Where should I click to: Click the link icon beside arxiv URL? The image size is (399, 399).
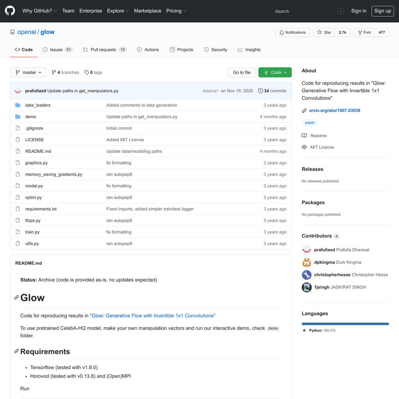304,111
